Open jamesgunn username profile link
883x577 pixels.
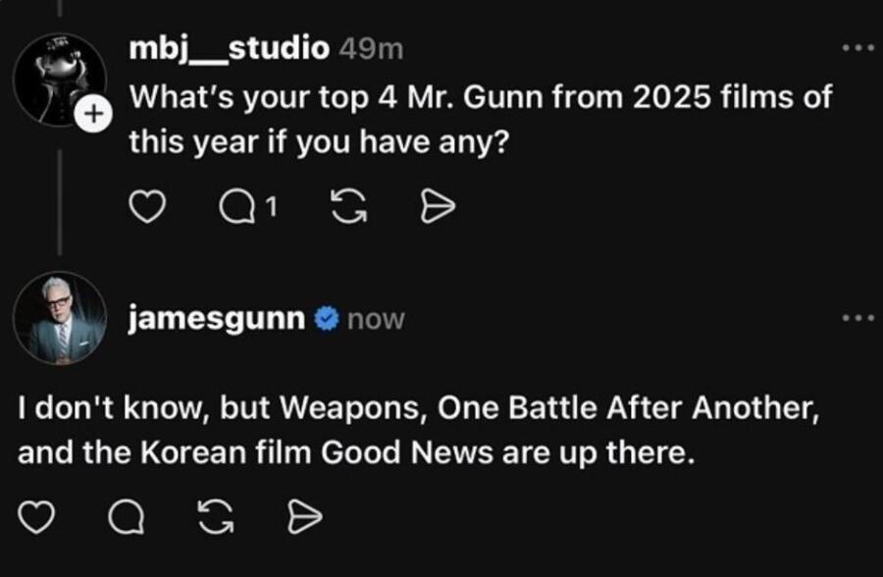click(217, 318)
